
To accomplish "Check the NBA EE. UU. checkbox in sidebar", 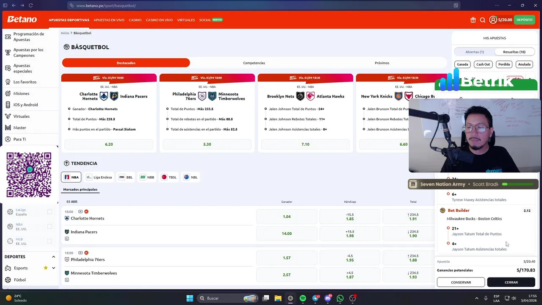I will coord(50,227).
